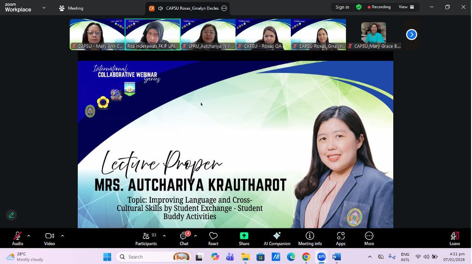Open AI Companion
Viewport: 472px width, 264px height.
pyautogui.click(x=277, y=238)
